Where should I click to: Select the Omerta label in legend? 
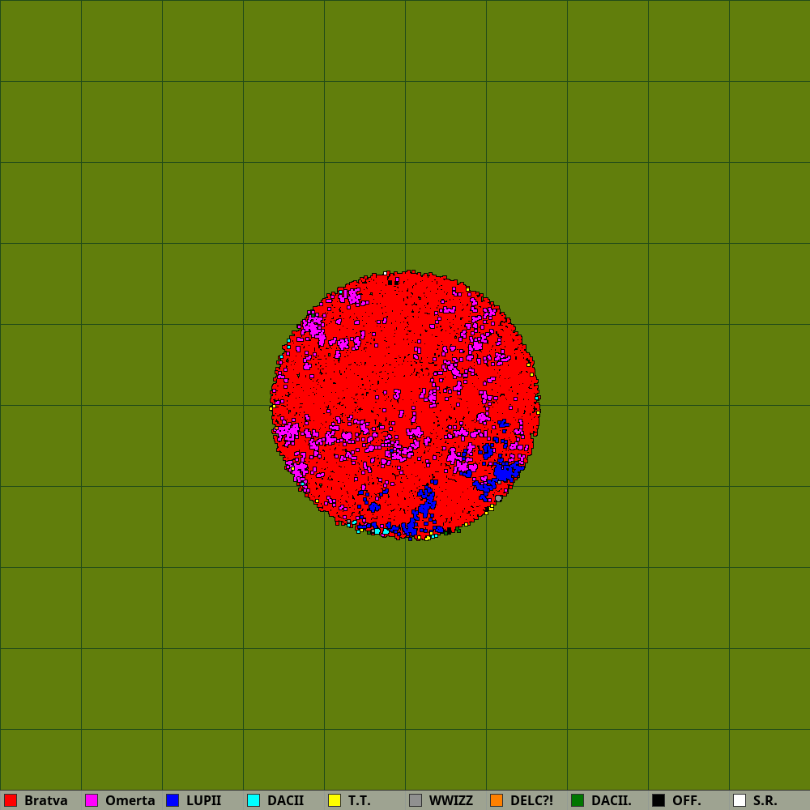130,800
